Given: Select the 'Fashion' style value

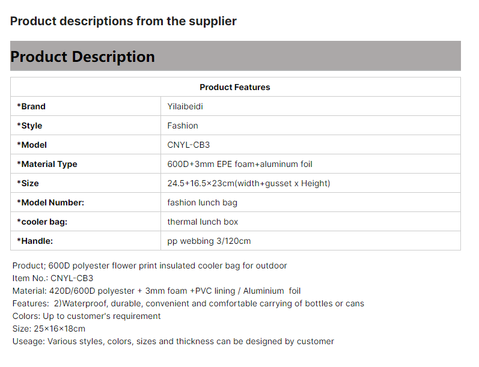Looking at the screenshot, I should (183, 126).
